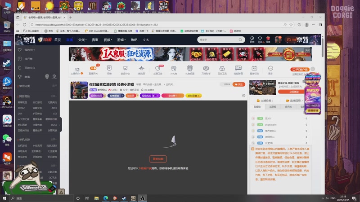The image size is (360, 202).
Task: Click the waveform stream code icon
Action: coord(141,68)
